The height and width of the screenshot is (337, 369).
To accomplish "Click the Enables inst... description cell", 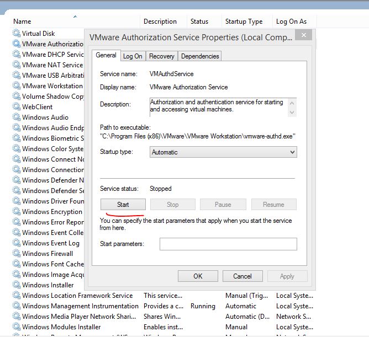I will (x=163, y=327).
